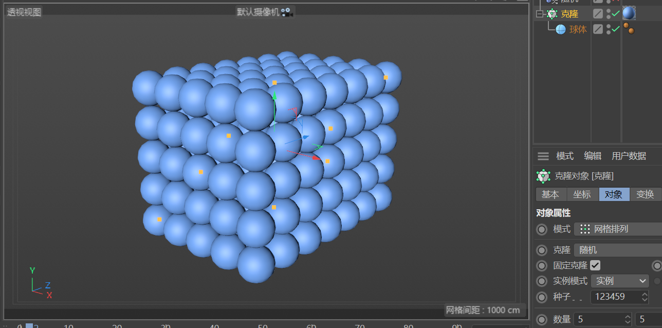662x328 pixels.
Task: Select the blue material tag on 克隆
Action: pos(629,13)
